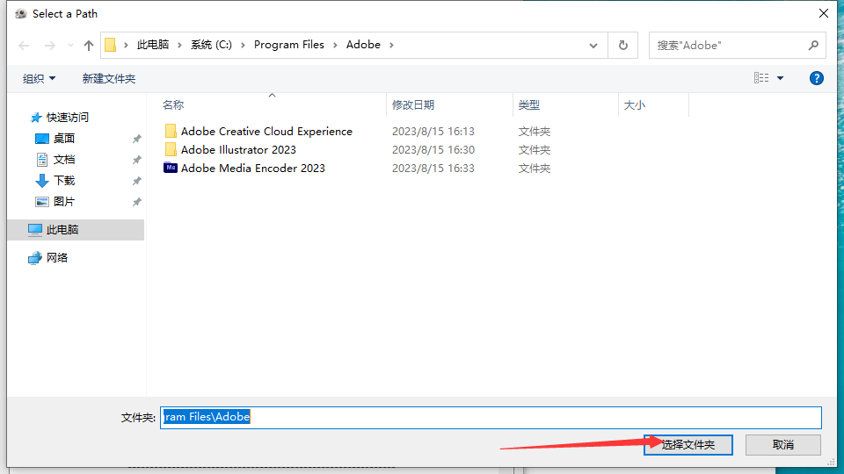Open 桌面 in quick access
This screenshot has width=844, height=474.
[x=64, y=138]
